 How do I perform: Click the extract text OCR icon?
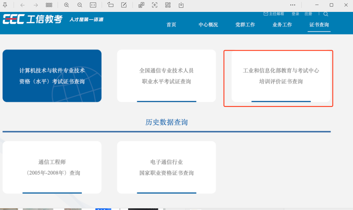154,5
